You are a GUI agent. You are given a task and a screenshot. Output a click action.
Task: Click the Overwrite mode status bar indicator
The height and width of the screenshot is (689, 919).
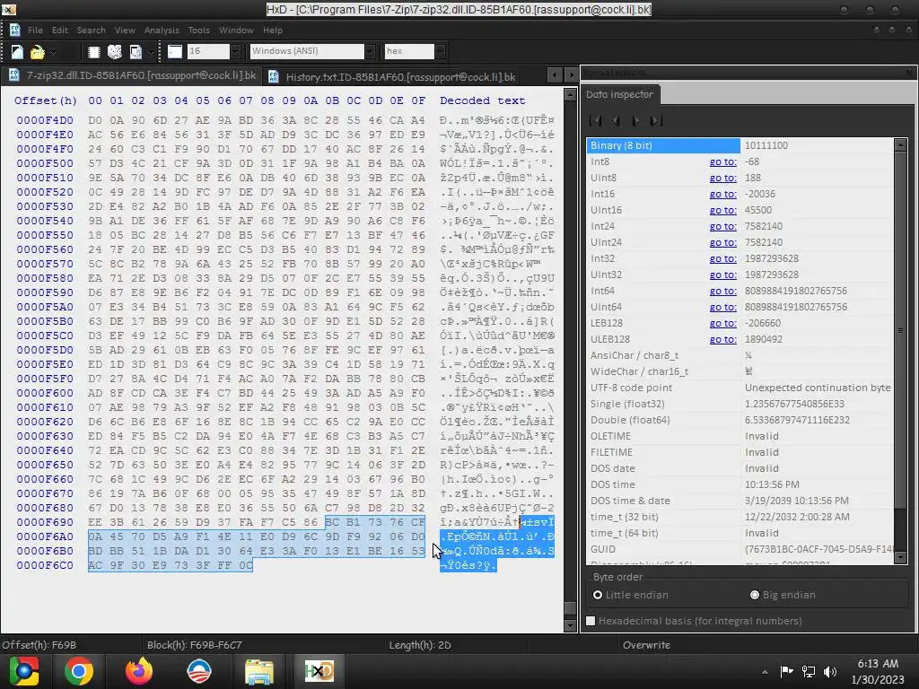point(646,645)
